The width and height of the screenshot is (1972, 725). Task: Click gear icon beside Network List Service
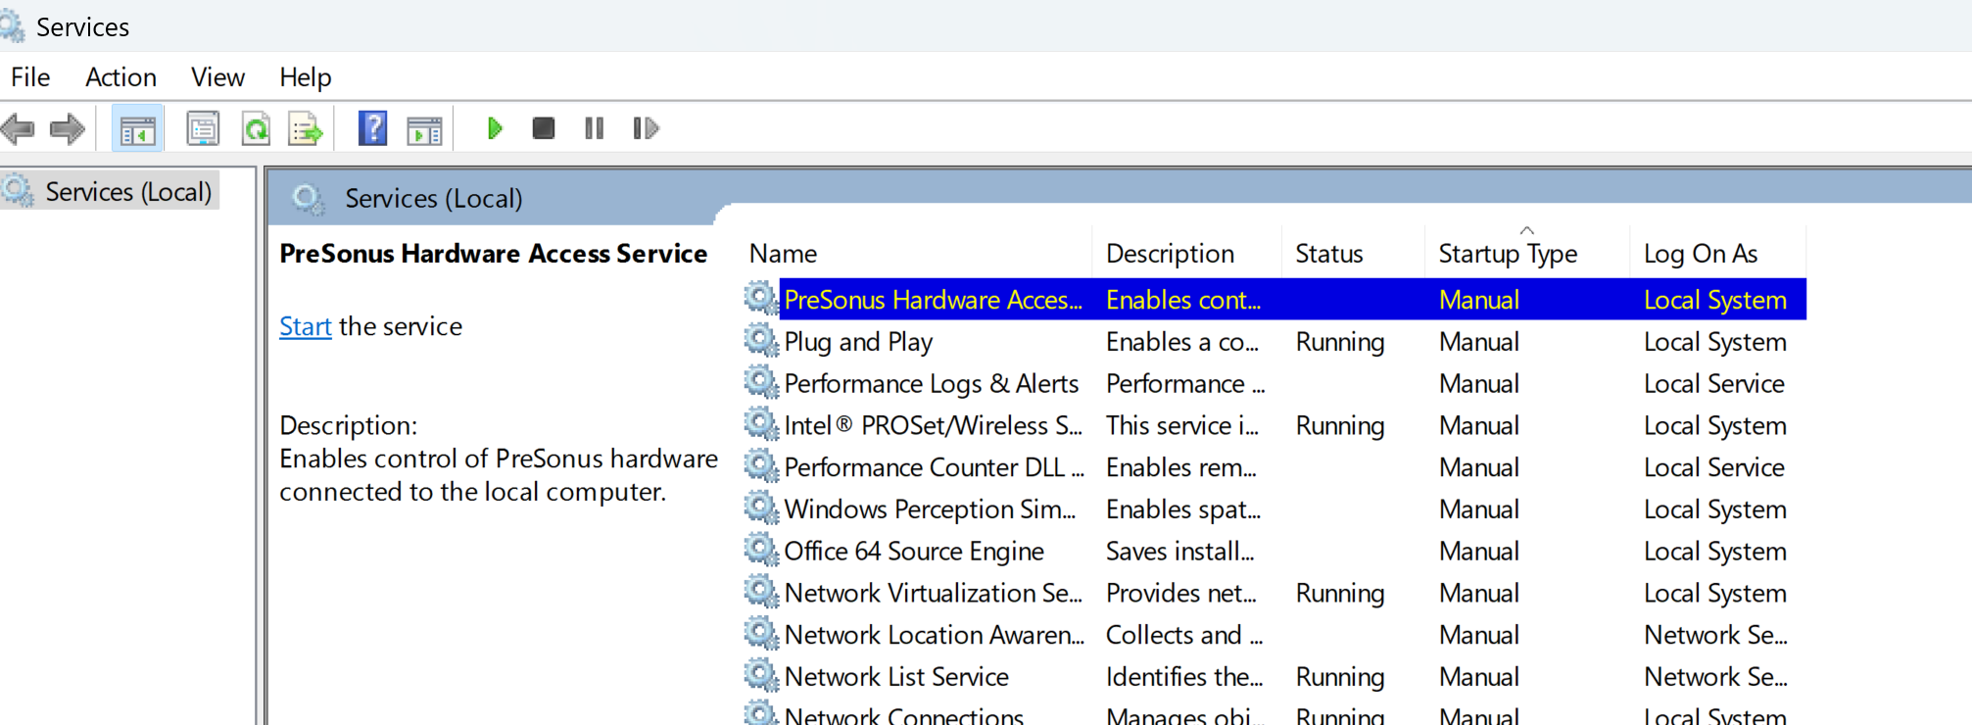click(760, 675)
